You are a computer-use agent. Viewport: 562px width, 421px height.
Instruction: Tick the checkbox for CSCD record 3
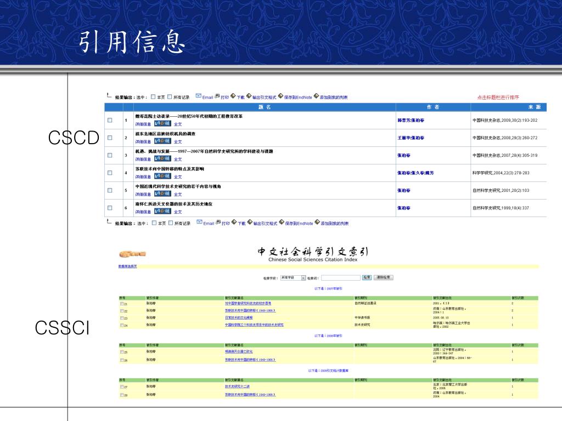[110, 155]
